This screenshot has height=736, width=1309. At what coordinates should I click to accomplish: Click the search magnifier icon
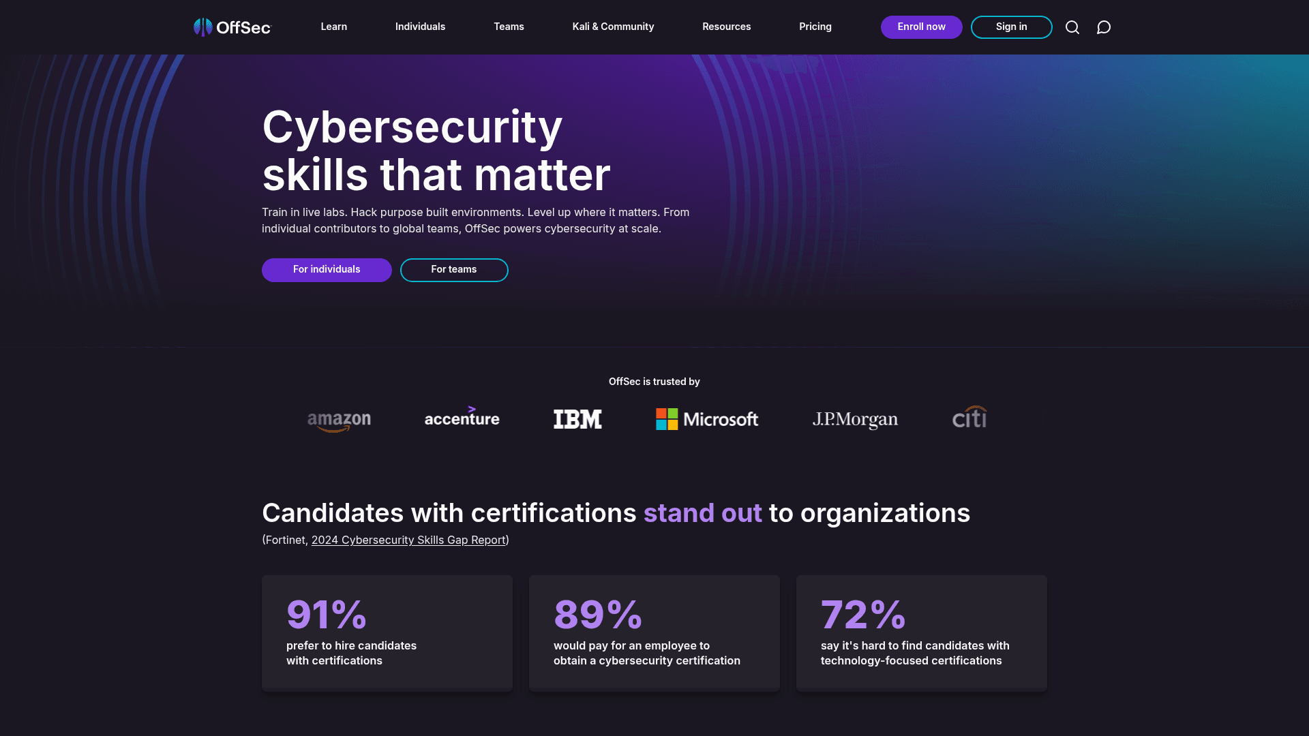(x=1072, y=27)
